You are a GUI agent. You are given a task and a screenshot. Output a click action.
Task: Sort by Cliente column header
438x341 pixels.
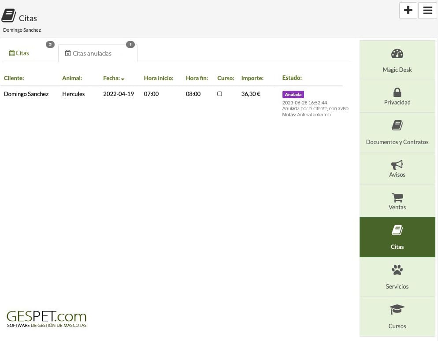click(14, 78)
